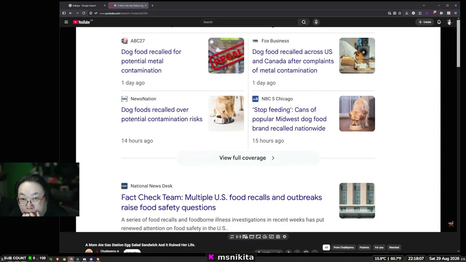Click the YouTube search magnifier button
Viewport: 466px width, 262px height.
click(x=304, y=22)
